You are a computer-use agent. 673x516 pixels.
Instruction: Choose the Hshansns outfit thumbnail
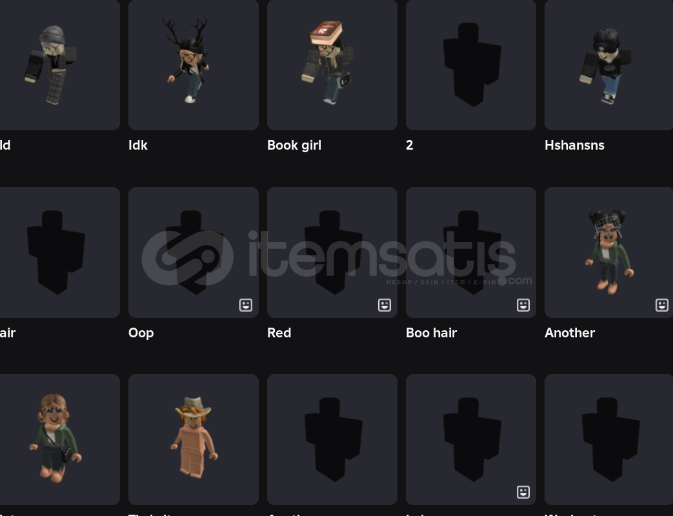coord(608,64)
